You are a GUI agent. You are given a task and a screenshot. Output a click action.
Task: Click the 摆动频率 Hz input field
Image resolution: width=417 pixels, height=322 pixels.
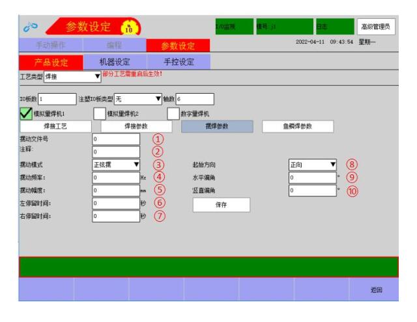click(116, 178)
